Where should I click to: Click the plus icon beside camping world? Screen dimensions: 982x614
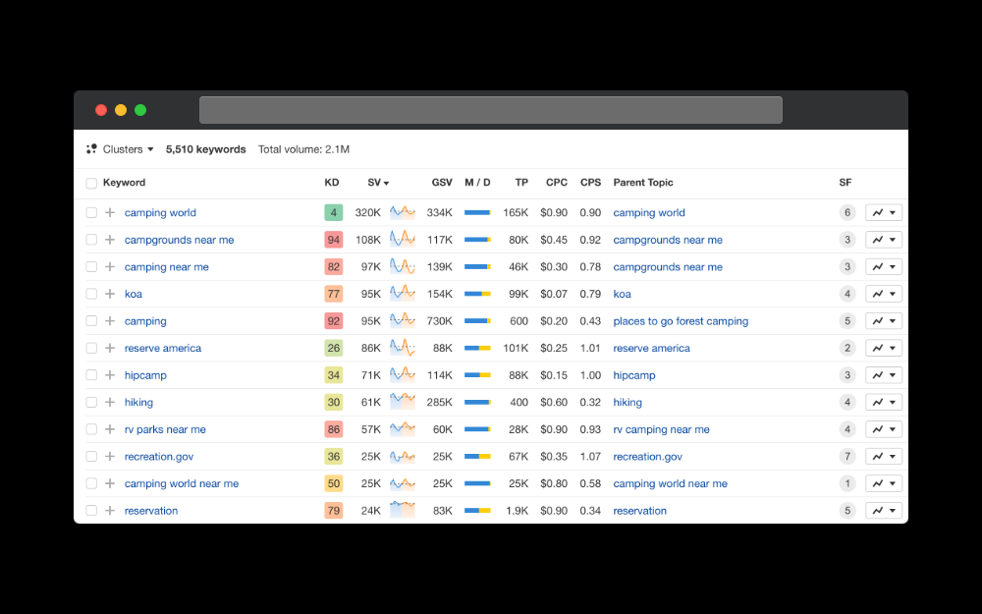(110, 212)
